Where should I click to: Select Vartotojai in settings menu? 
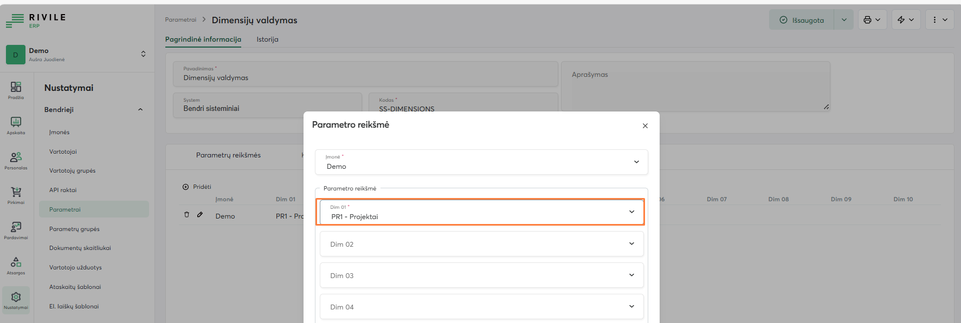click(x=63, y=151)
